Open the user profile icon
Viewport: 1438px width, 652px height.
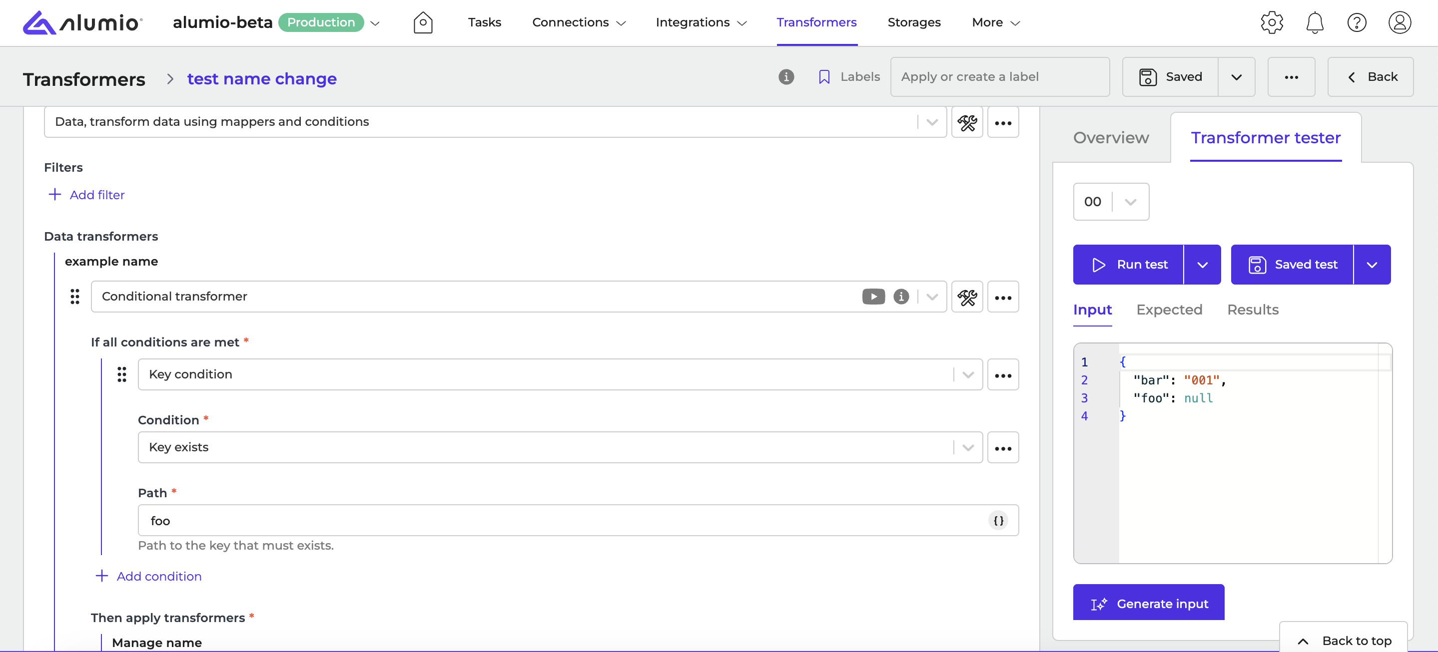click(x=1400, y=23)
